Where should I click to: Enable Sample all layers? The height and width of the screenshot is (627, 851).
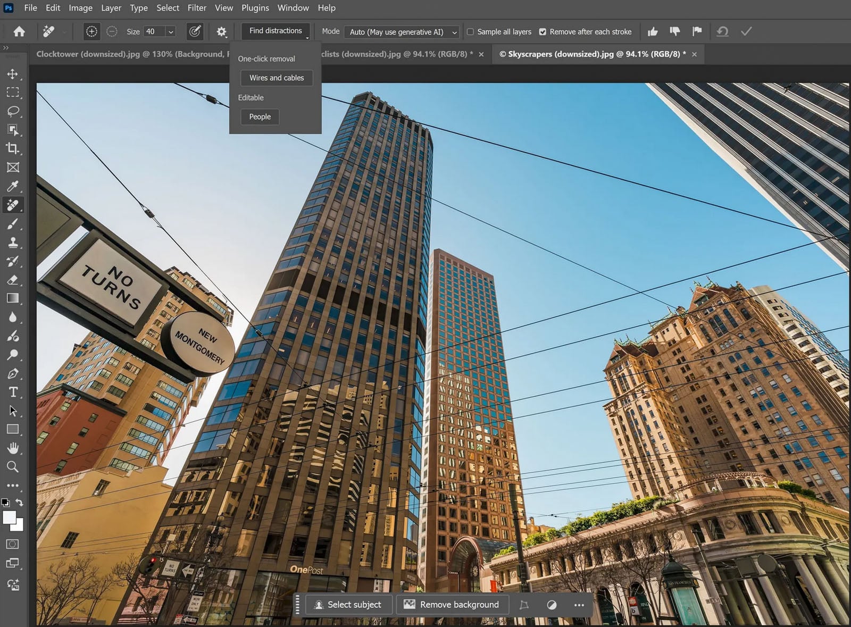point(470,32)
